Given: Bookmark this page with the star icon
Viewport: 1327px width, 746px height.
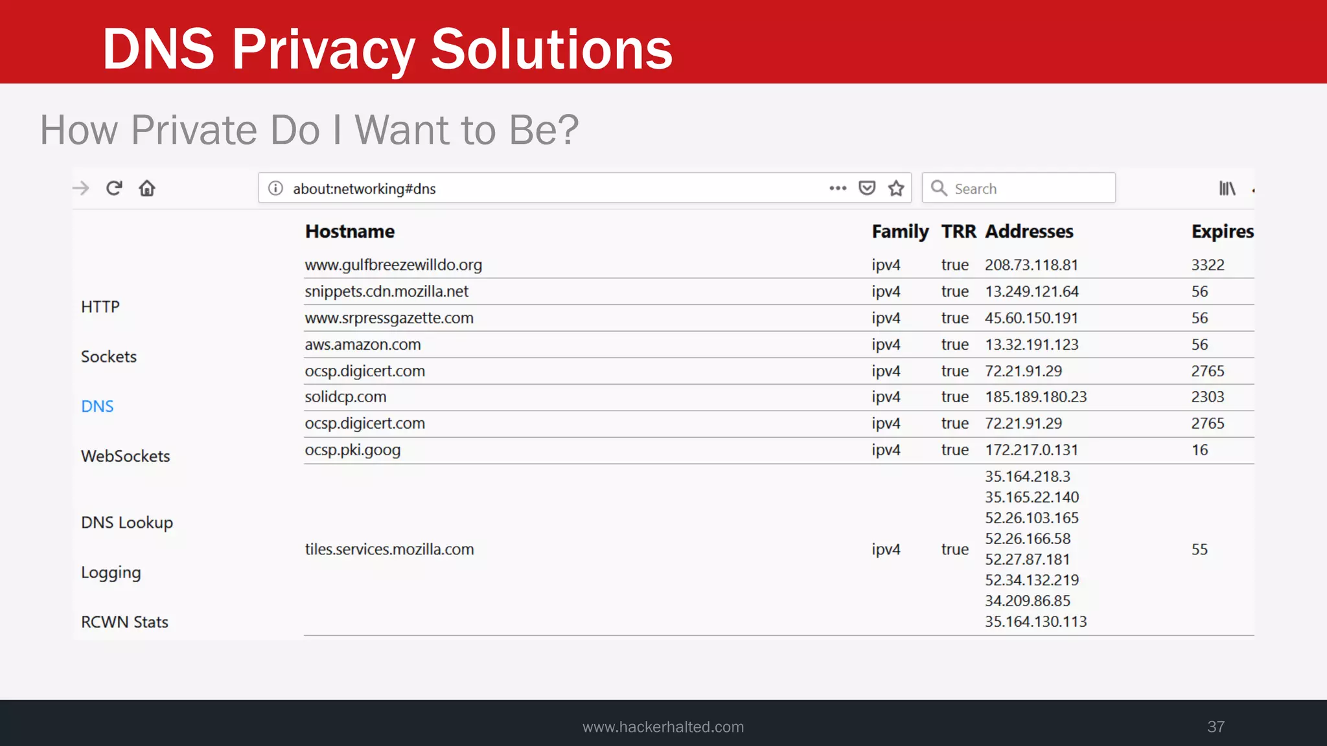Looking at the screenshot, I should click(896, 188).
